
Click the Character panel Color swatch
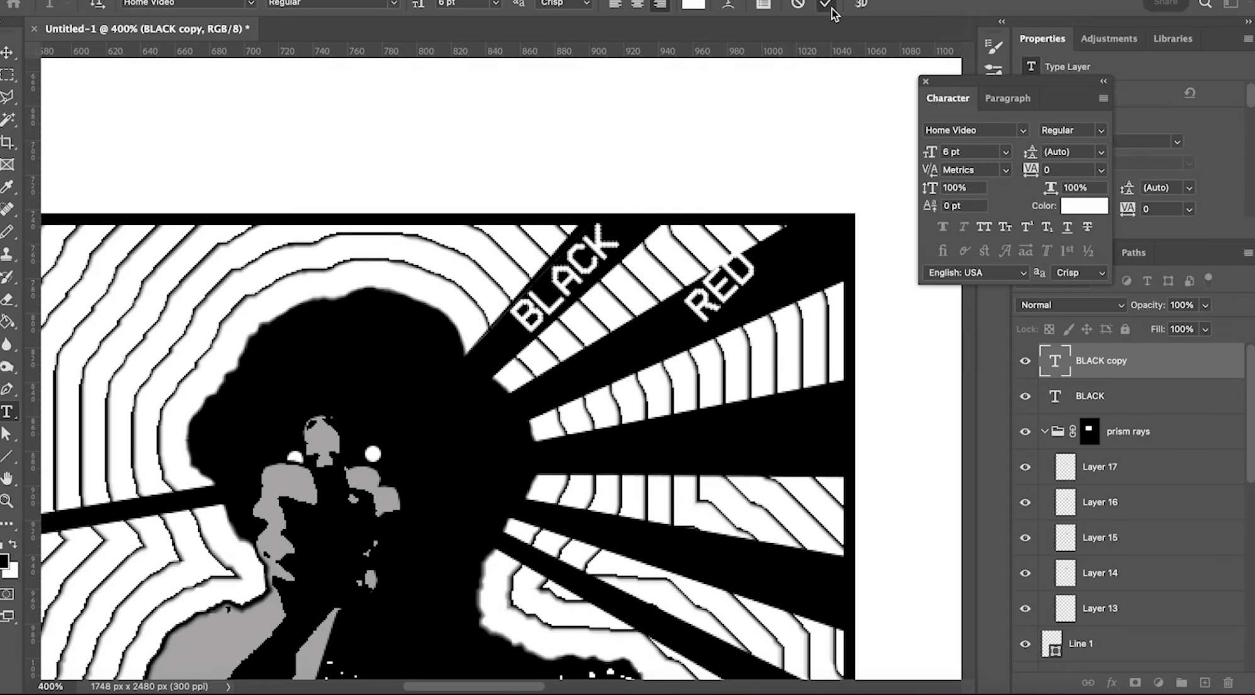pyautogui.click(x=1084, y=205)
